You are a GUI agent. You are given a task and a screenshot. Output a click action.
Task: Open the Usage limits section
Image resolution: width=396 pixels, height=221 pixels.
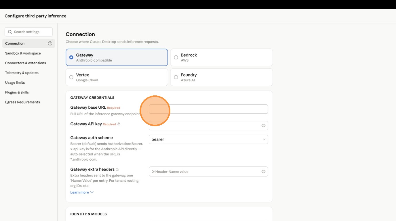click(15, 82)
